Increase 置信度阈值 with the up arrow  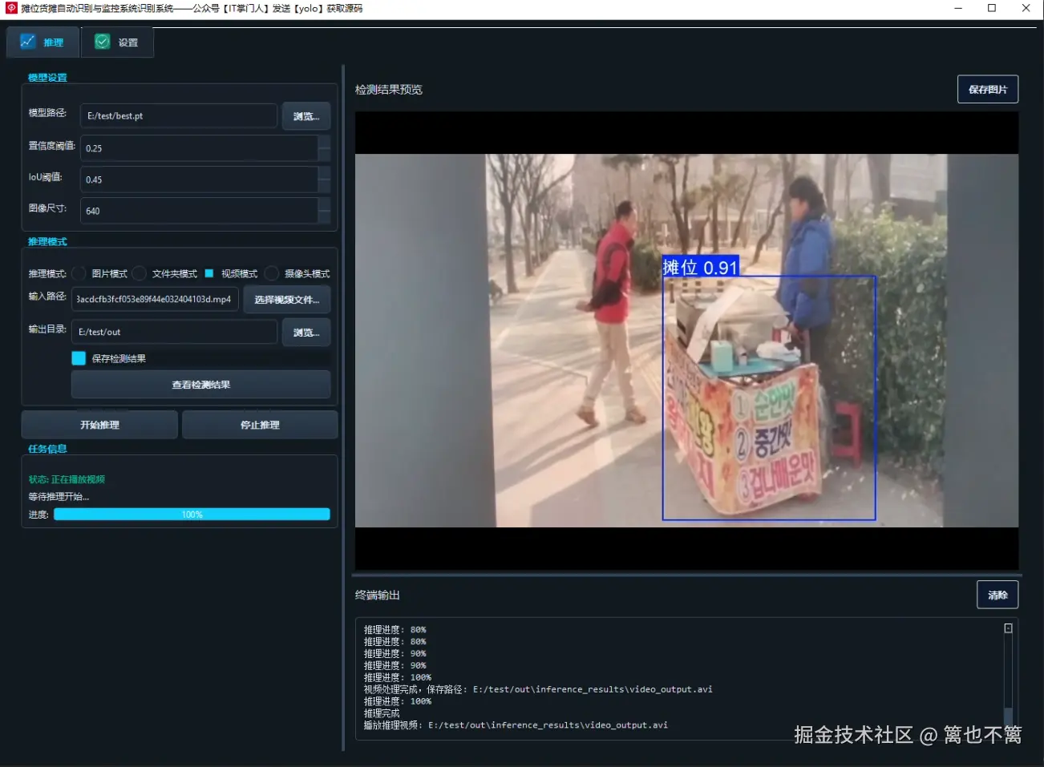point(325,142)
